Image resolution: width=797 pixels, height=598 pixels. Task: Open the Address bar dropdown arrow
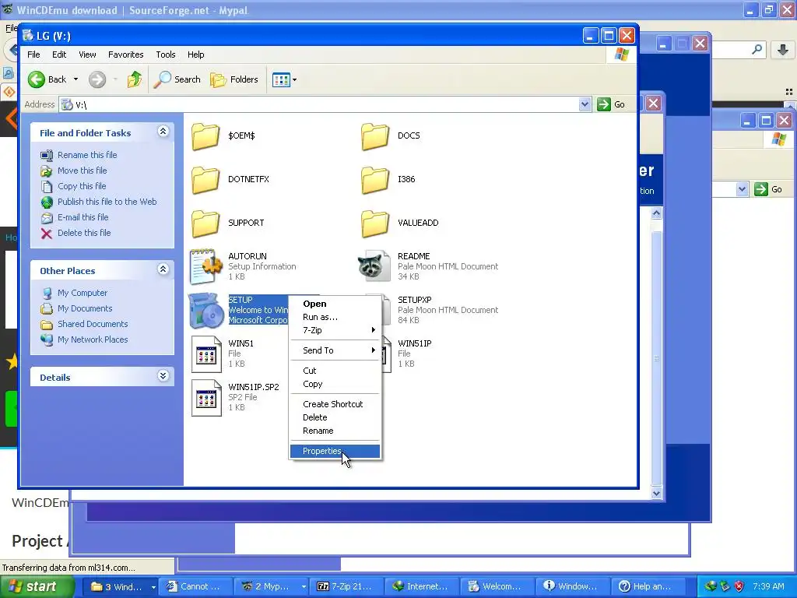(585, 104)
